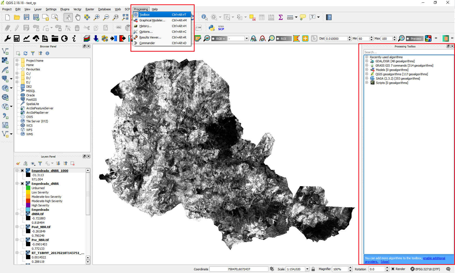Click the enable additional providers link
455x273 pixels.
pos(434,258)
